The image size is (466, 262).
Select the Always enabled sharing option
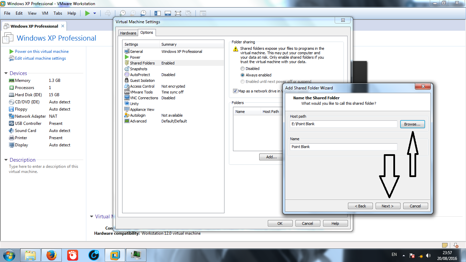(x=243, y=75)
